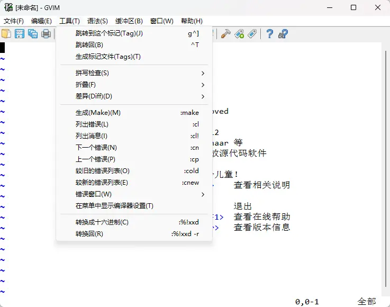Select 跳转到这个标记(Tag)(J)
390x307 pixels.
(x=134, y=33)
